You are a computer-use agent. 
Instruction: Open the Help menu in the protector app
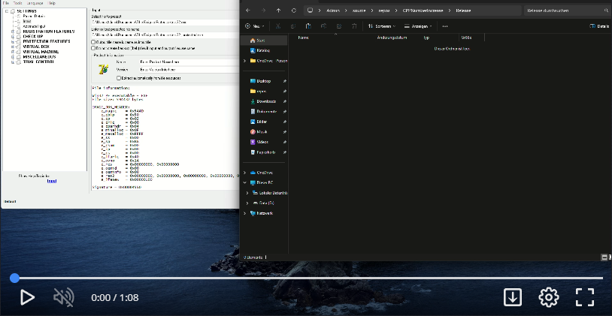point(52,3)
